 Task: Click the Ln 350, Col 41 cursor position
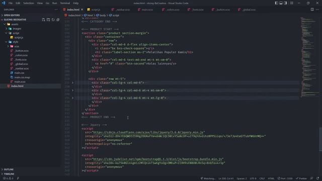226,178
